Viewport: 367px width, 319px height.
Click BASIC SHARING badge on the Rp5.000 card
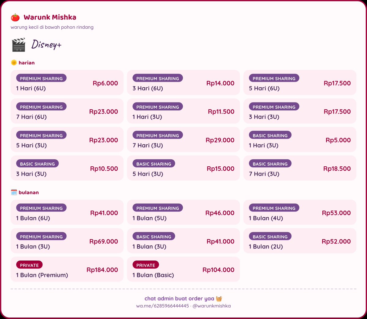pyautogui.click(x=270, y=135)
